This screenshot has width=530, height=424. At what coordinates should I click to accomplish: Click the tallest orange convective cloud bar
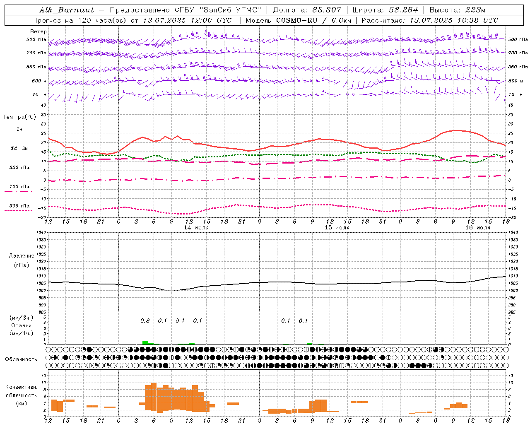pyautogui.click(x=154, y=397)
